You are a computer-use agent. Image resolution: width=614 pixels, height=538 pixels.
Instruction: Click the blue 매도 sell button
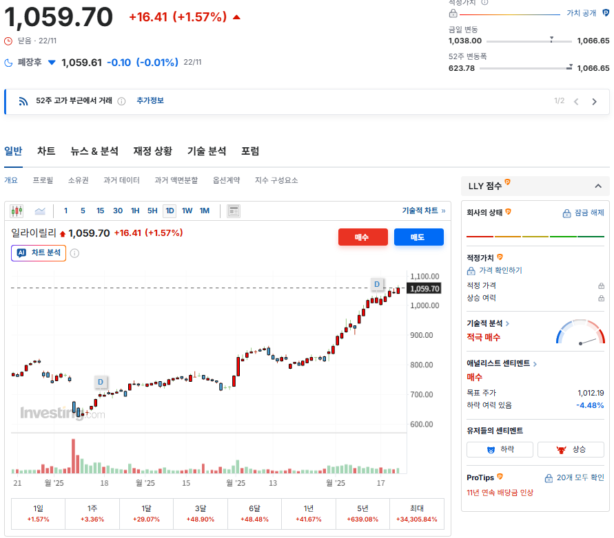[x=418, y=237]
